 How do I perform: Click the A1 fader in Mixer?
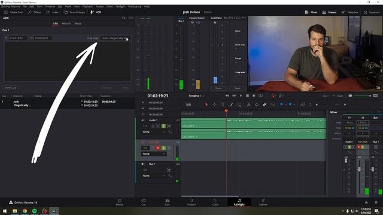(346, 160)
